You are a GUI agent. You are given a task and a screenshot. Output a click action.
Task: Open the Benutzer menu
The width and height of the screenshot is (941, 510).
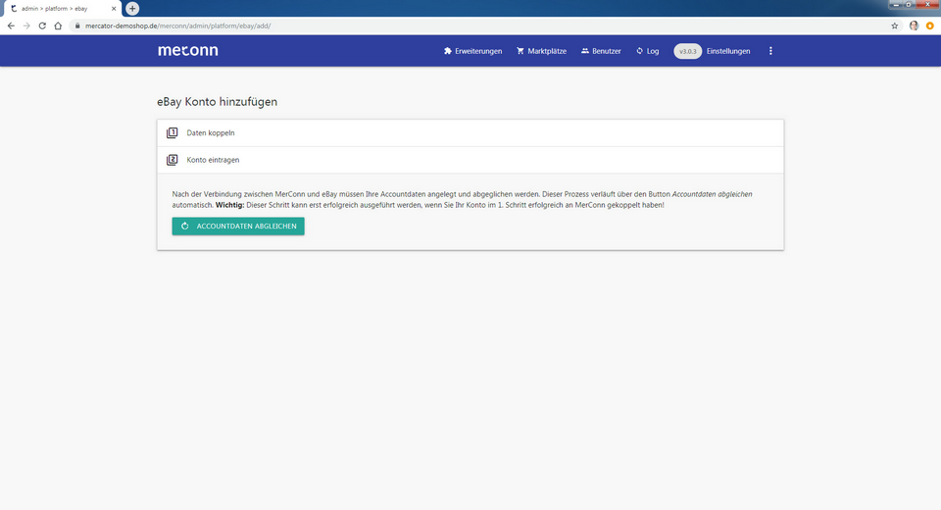[x=601, y=51]
